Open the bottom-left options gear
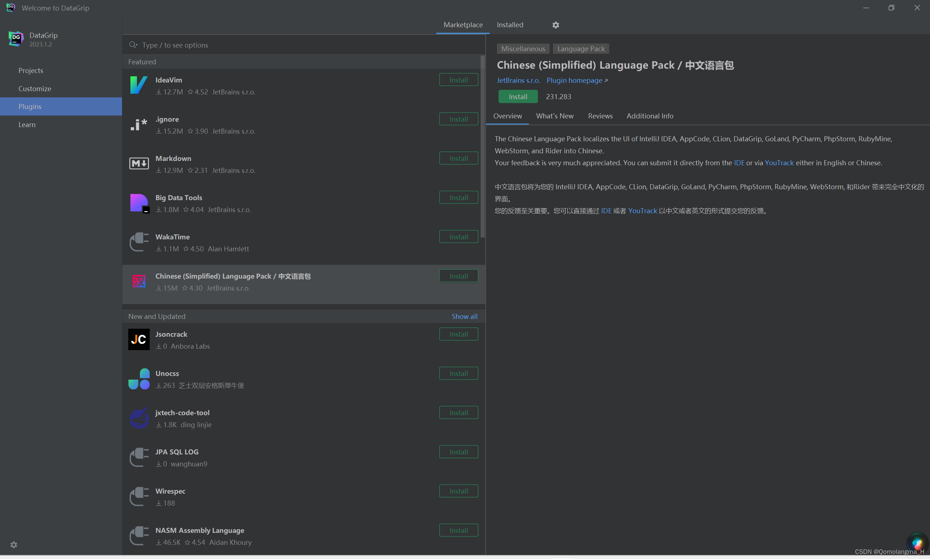Image resolution: width=930 pixels, height=559 pixels. [x=14, y=545]
